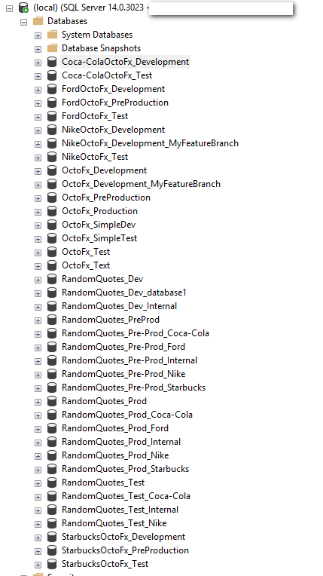Viewport: 323px width, 576px height.
Task: Collapse the (local) server node
Action: click(x=10, y=8)
